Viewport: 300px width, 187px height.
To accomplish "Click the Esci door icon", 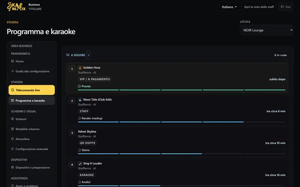I will click(282, 7).
